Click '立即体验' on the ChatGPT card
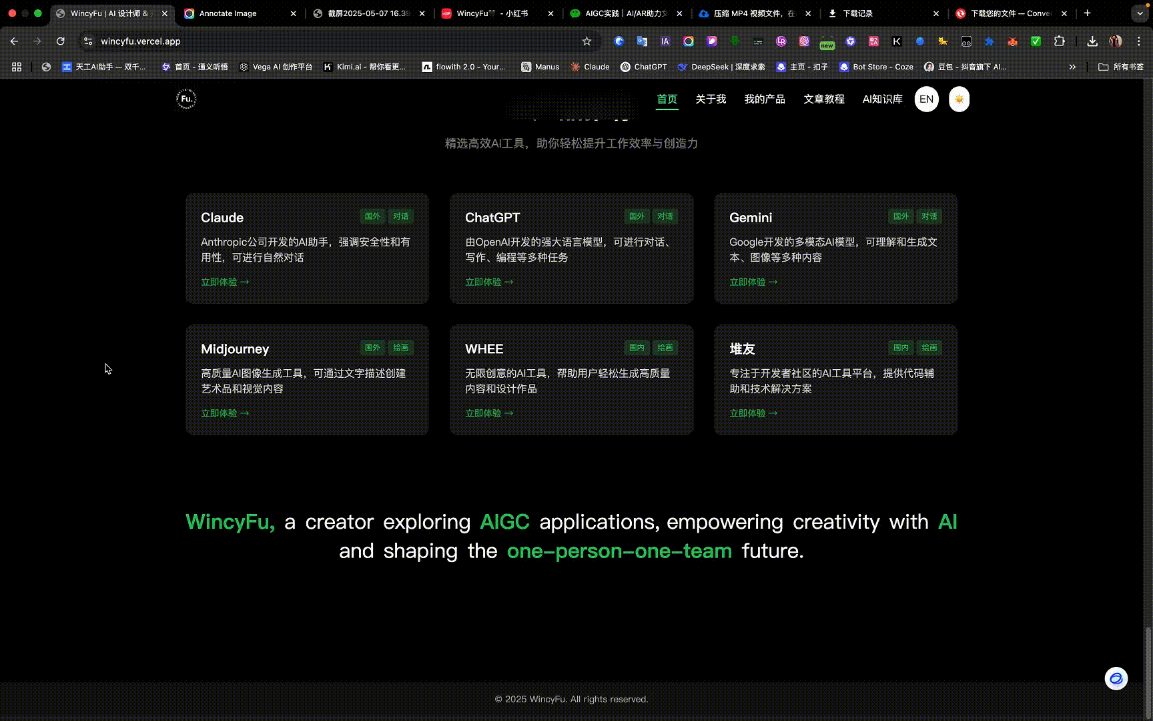Viewport: 1153px width, 721px height. [x=489, y=282]
